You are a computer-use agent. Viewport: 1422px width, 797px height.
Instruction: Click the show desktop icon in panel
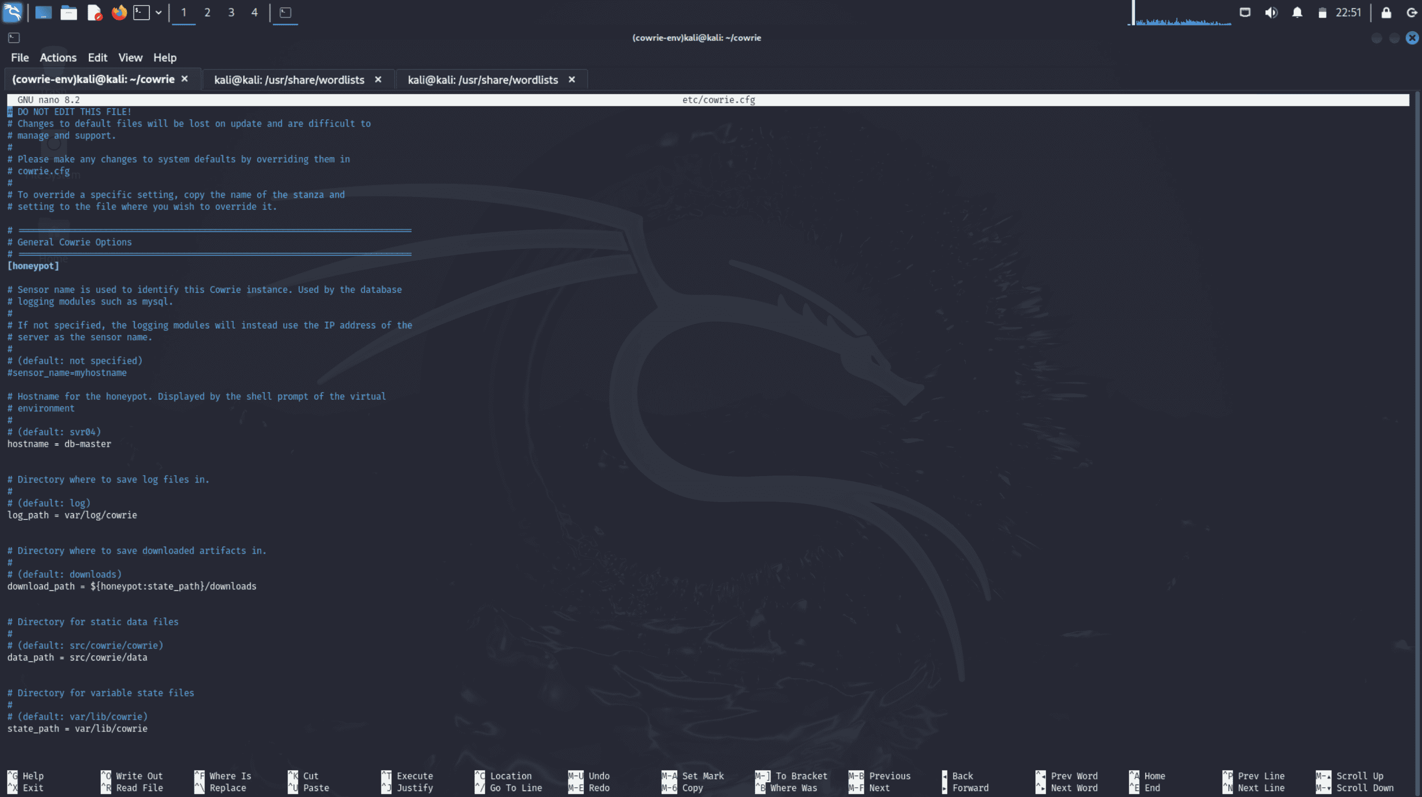point(44,12)
